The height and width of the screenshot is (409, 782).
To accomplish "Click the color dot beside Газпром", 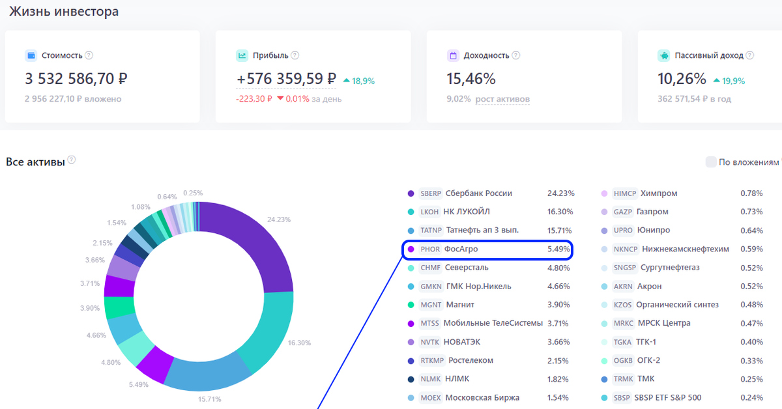I will click(604, 212).
